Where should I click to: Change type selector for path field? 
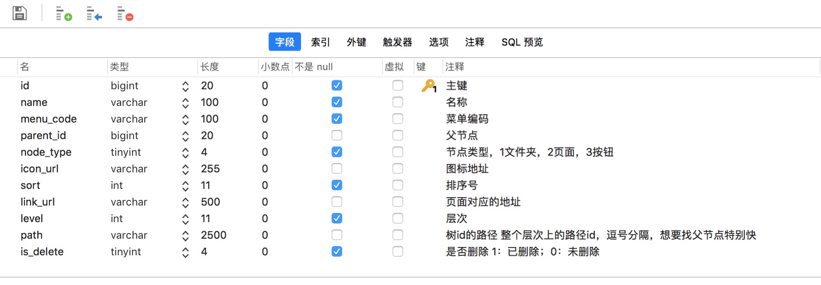pyautogui.click(x=185, y=236)
